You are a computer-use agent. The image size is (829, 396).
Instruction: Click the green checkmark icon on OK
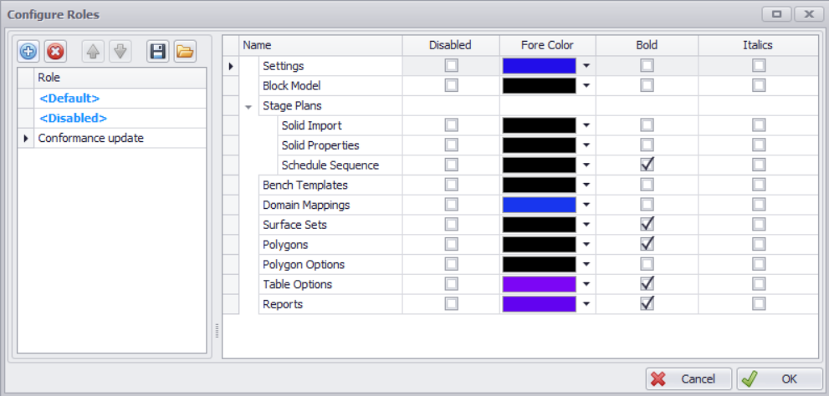click(750, 378)
